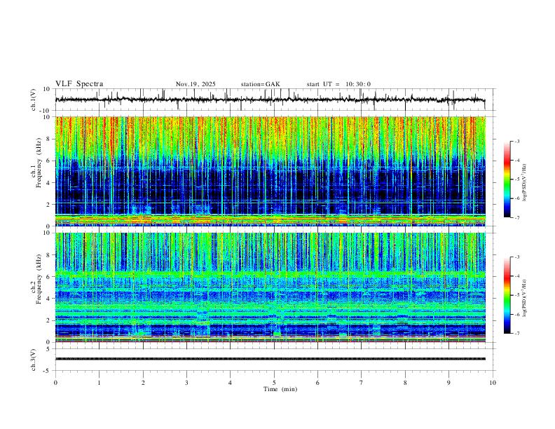This screenshot has width=555, height=429.
Task: Click "-4" on the ch.1 color bar
Action: tap(516, 161)
